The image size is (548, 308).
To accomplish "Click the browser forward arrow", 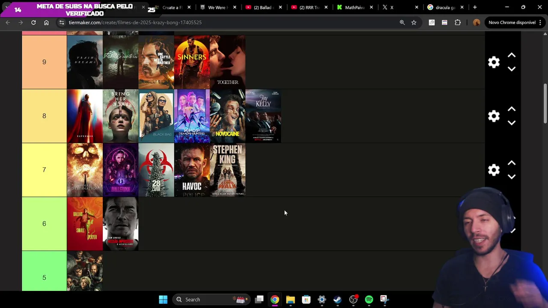I will click(x=21, y=22).
